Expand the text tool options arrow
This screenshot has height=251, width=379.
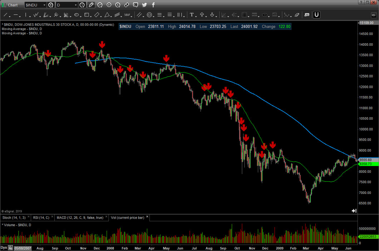coord(196,16)
